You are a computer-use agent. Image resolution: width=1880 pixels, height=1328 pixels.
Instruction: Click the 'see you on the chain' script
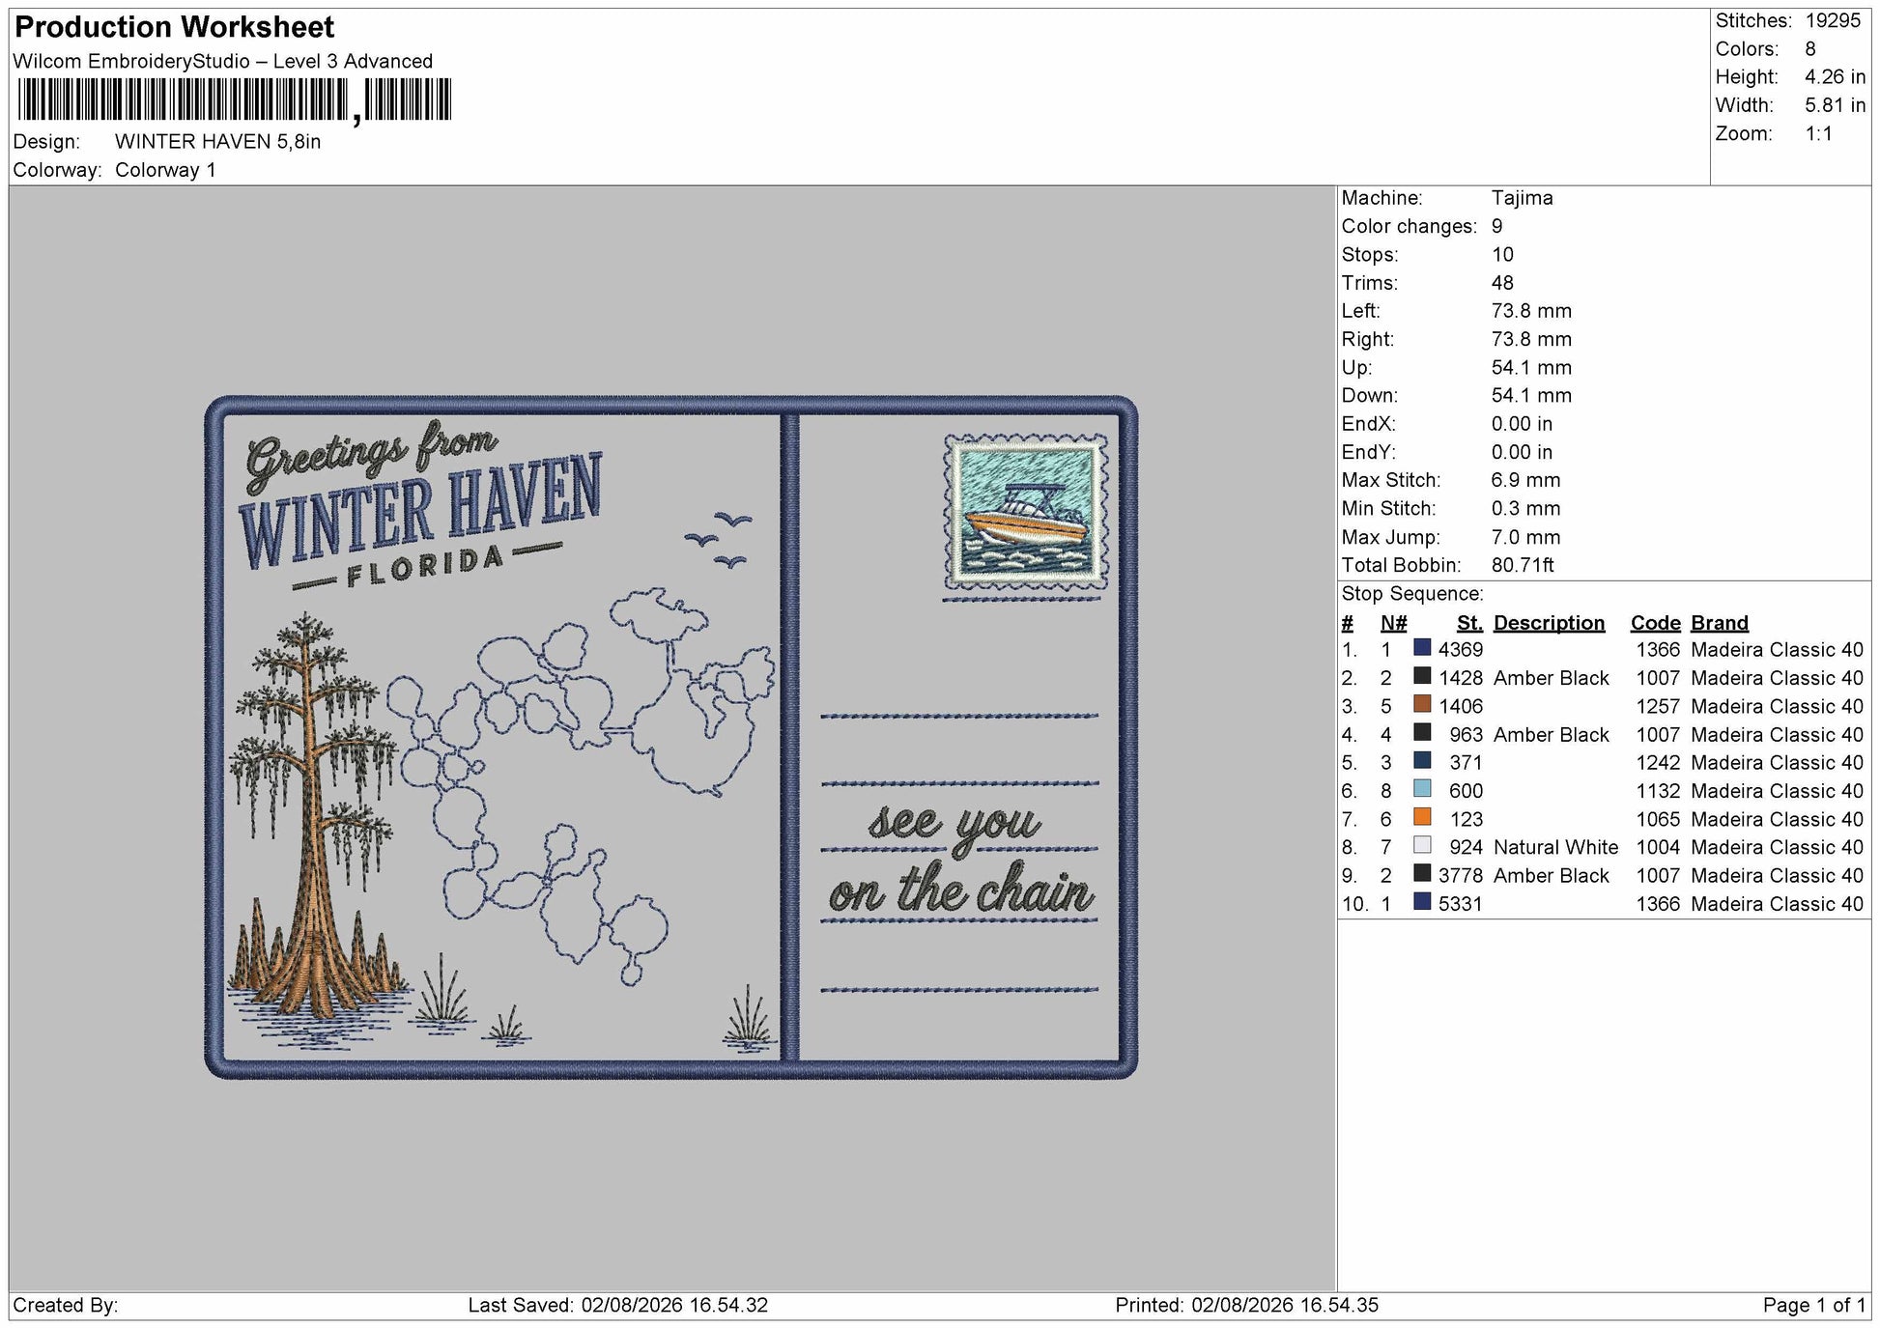click(961, 859)
